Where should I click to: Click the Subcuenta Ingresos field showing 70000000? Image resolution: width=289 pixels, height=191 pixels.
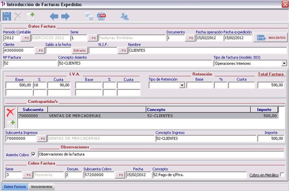tap(21, 138)
